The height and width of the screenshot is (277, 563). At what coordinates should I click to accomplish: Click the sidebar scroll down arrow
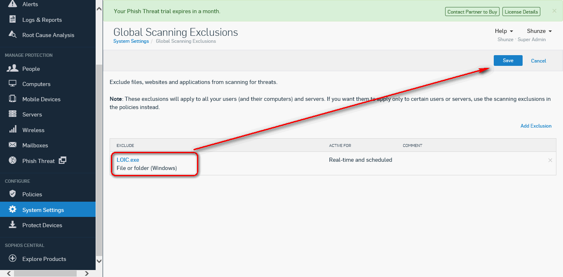(99, 261)
